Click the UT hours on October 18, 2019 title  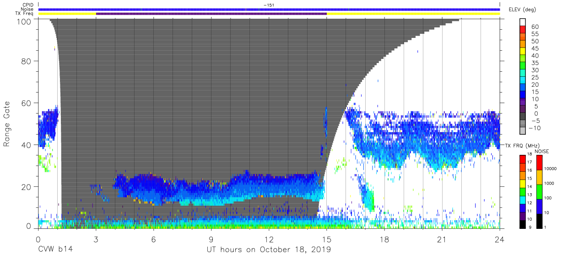click(269, 250)
